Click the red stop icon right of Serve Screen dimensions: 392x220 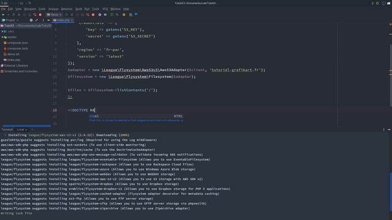pyautogui.click(x=93, y=15)
